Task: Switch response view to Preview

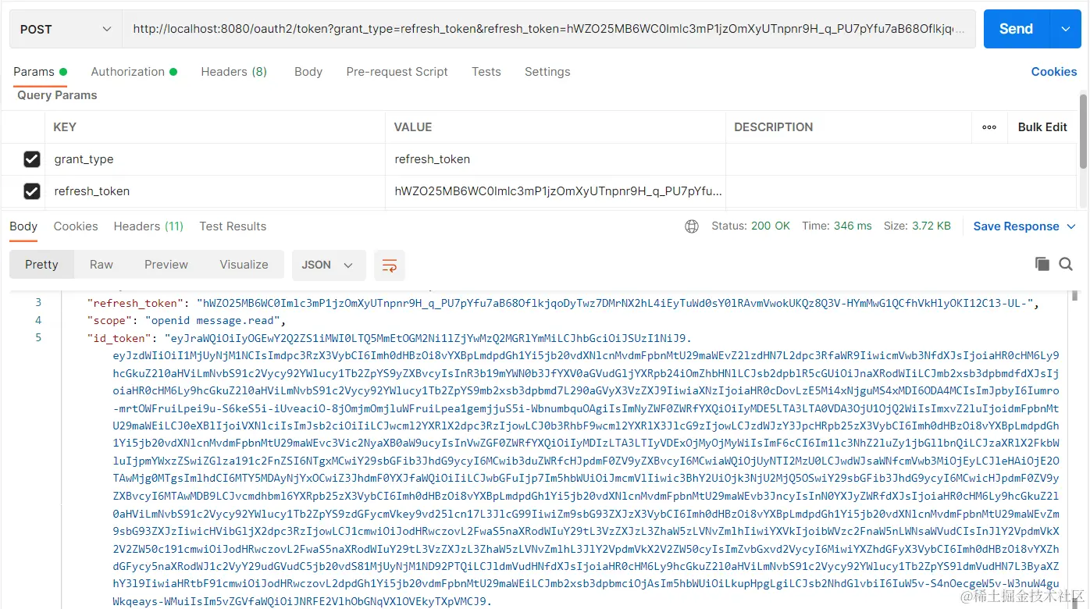Action: (166, 265)
